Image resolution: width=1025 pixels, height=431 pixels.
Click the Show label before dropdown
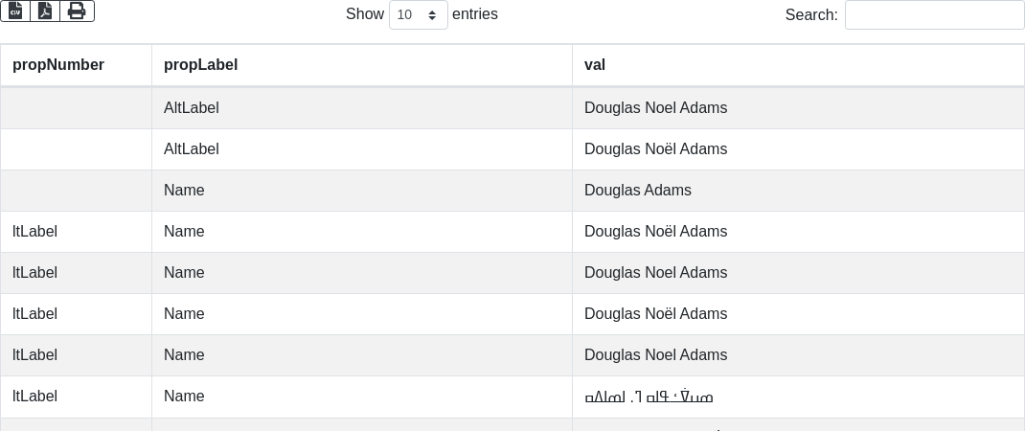click(364, 14)
